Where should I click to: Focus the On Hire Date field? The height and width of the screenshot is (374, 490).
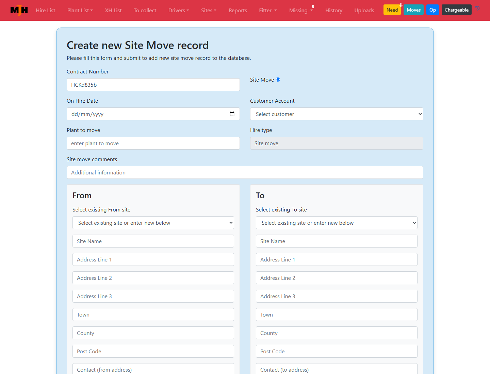point(153,114)
